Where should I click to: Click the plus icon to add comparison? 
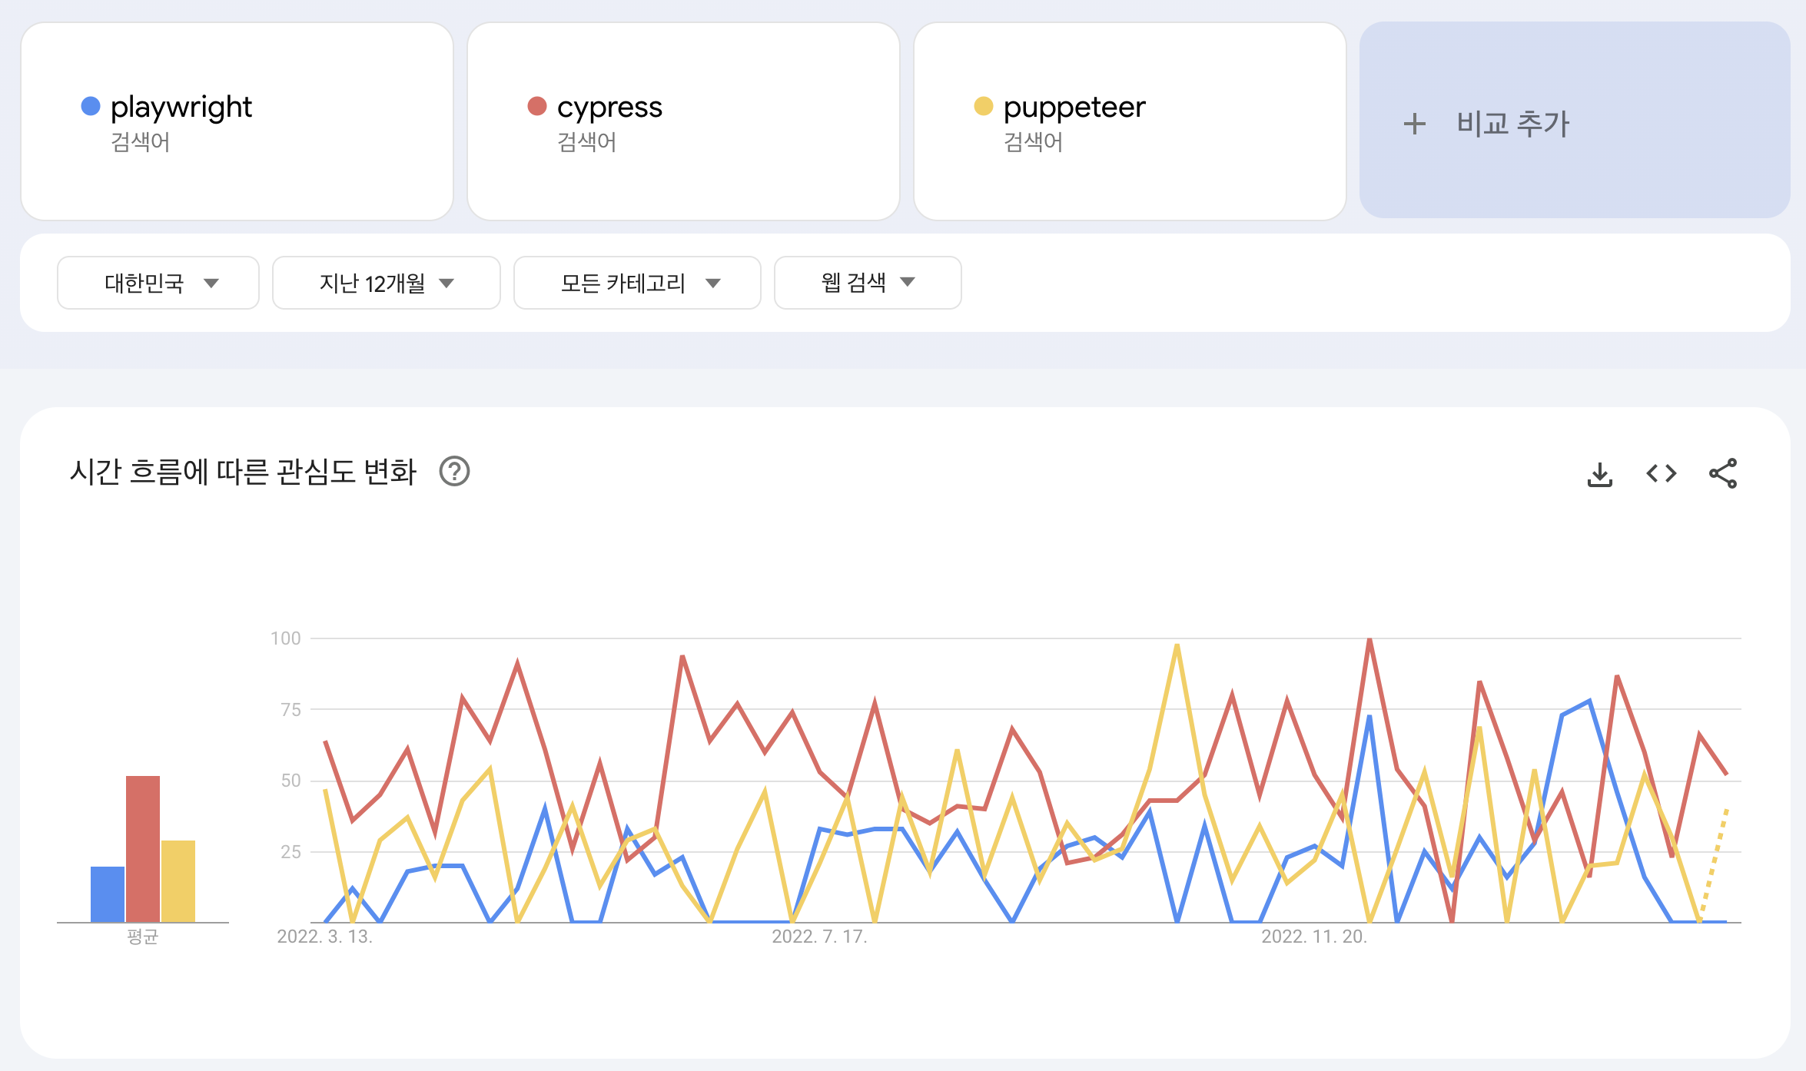click(1414, 124)
